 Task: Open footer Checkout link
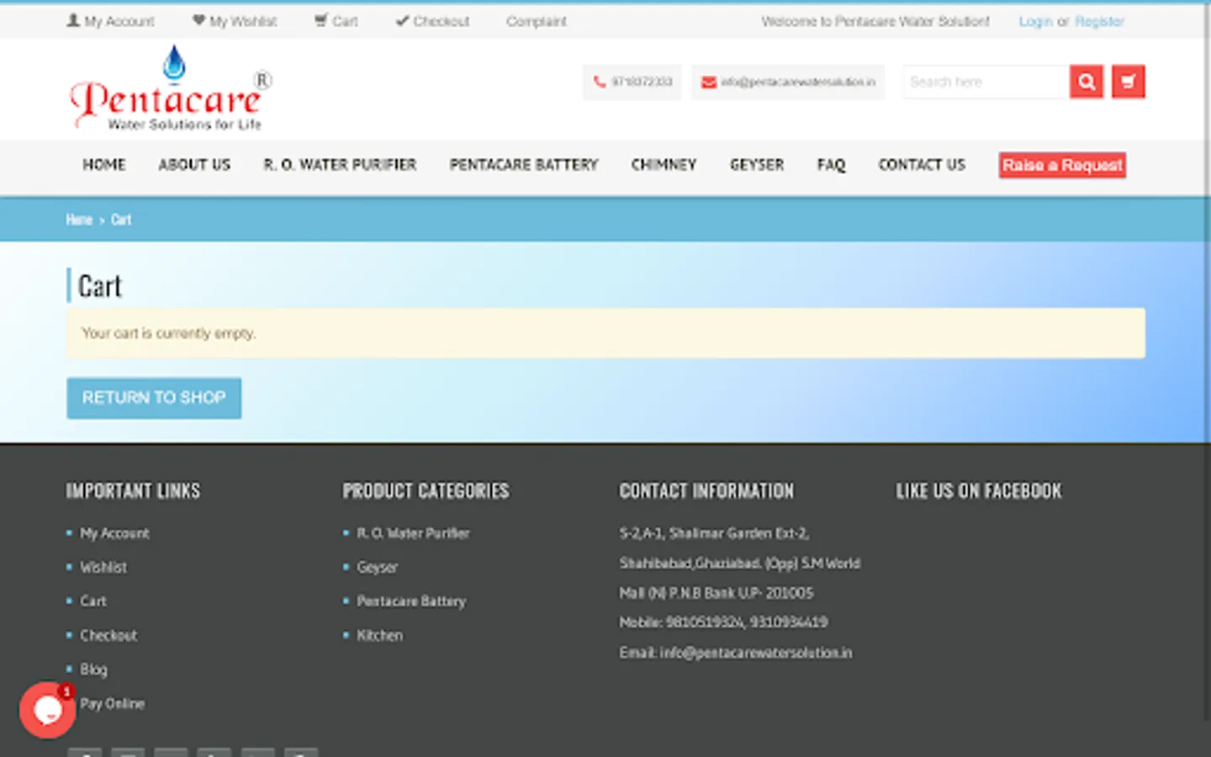[x=108, y=635]
